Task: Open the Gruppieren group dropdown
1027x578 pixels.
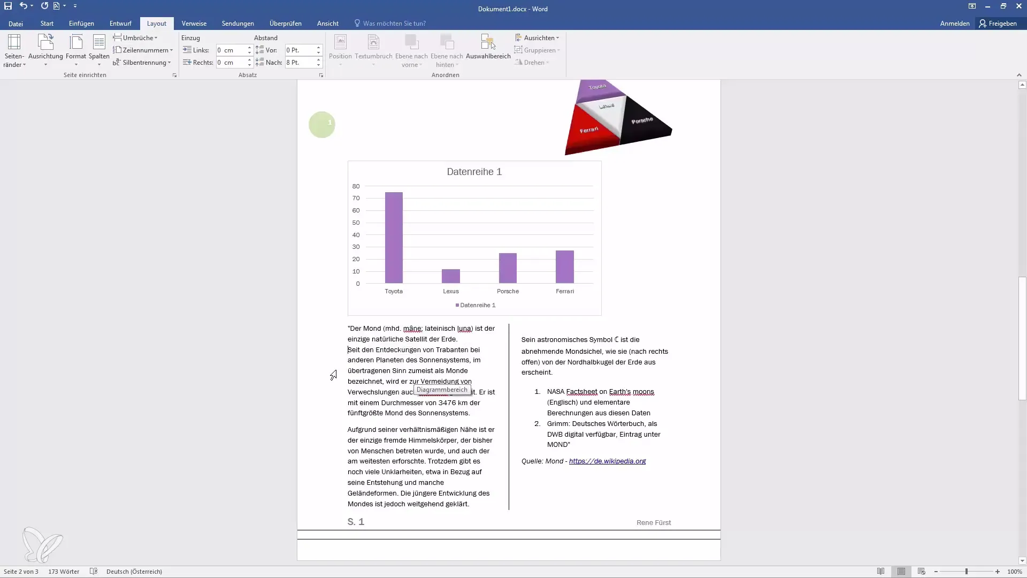Action: point(537,50)
